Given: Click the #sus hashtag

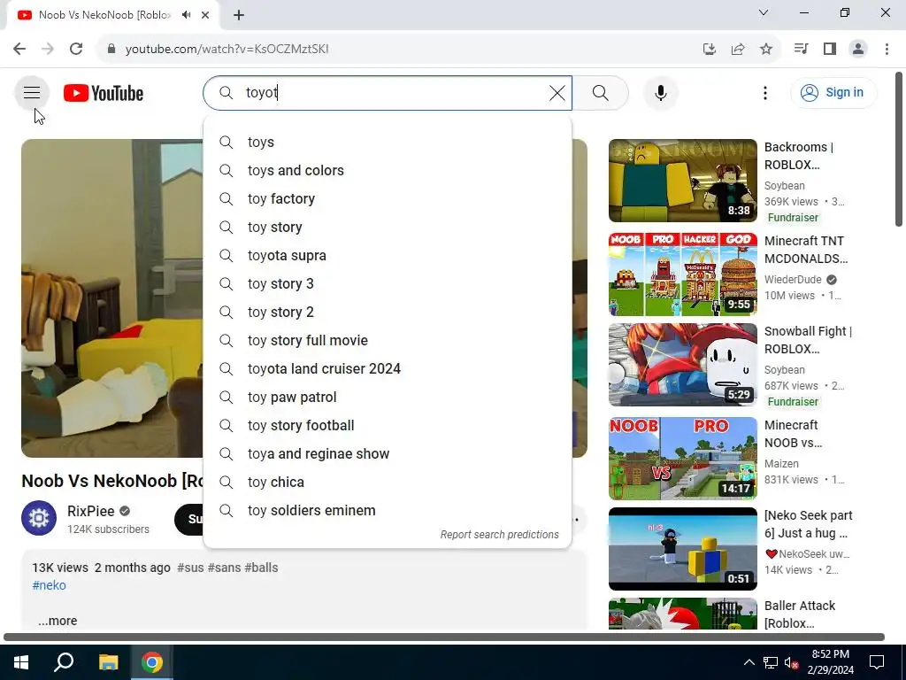Looking at the screenshot, I should [x=190, y=568].
